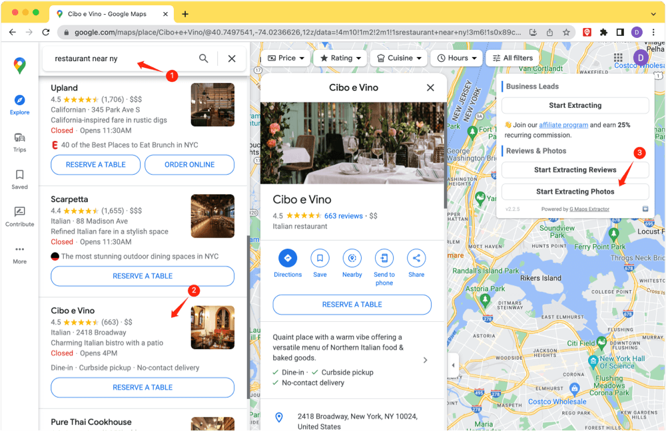Screen dimensions: 666x431
Task: Open the More sidebar menu
Action: point(19,255)
